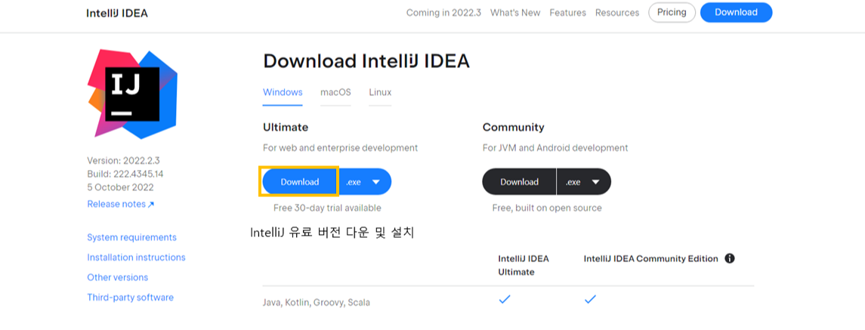Click the Community checkmark in the Java, Kotlin row

pyautogui.click(x=590, y=300)
